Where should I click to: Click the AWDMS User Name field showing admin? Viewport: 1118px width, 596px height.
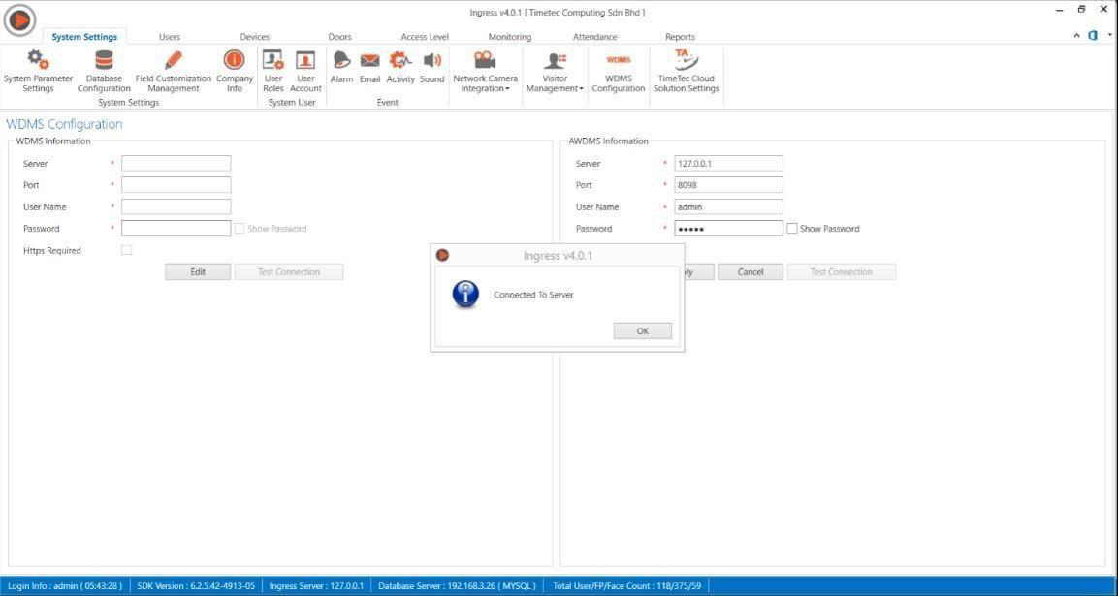point(729,206)
